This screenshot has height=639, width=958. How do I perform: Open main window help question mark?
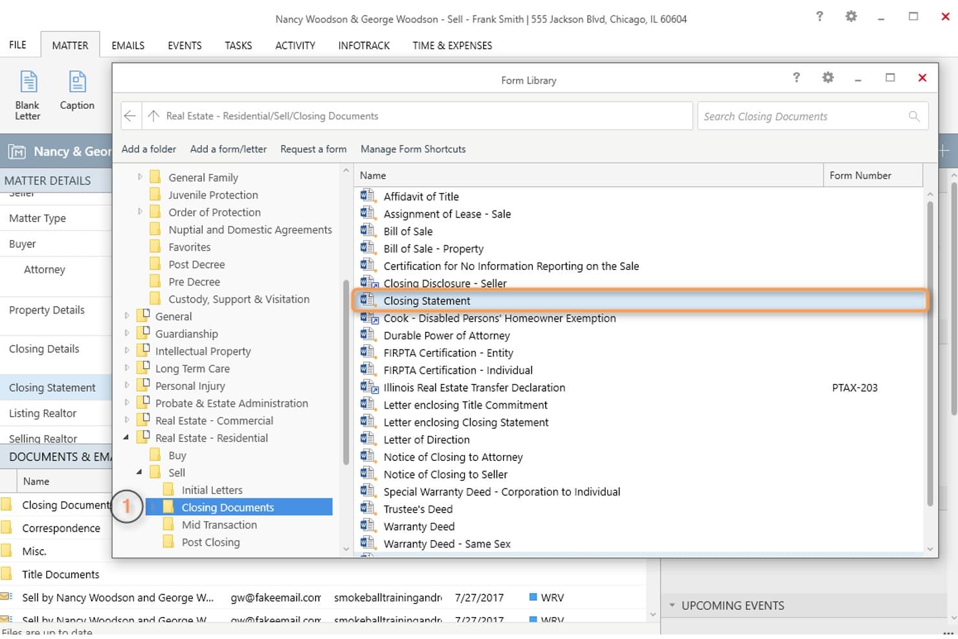819,17
